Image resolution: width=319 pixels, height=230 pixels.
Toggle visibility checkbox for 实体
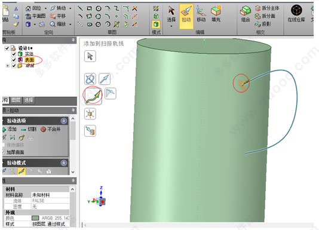pos(14,54)
